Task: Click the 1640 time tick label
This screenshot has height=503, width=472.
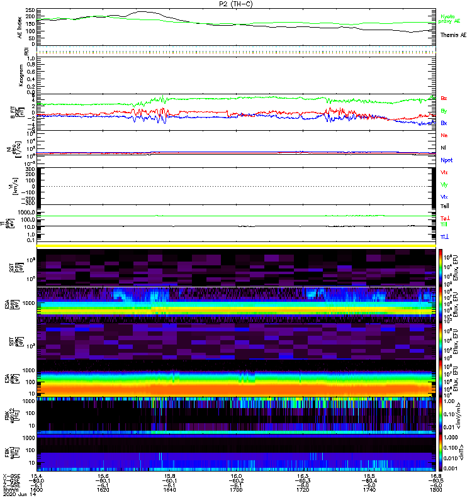Action: (169, 490)
